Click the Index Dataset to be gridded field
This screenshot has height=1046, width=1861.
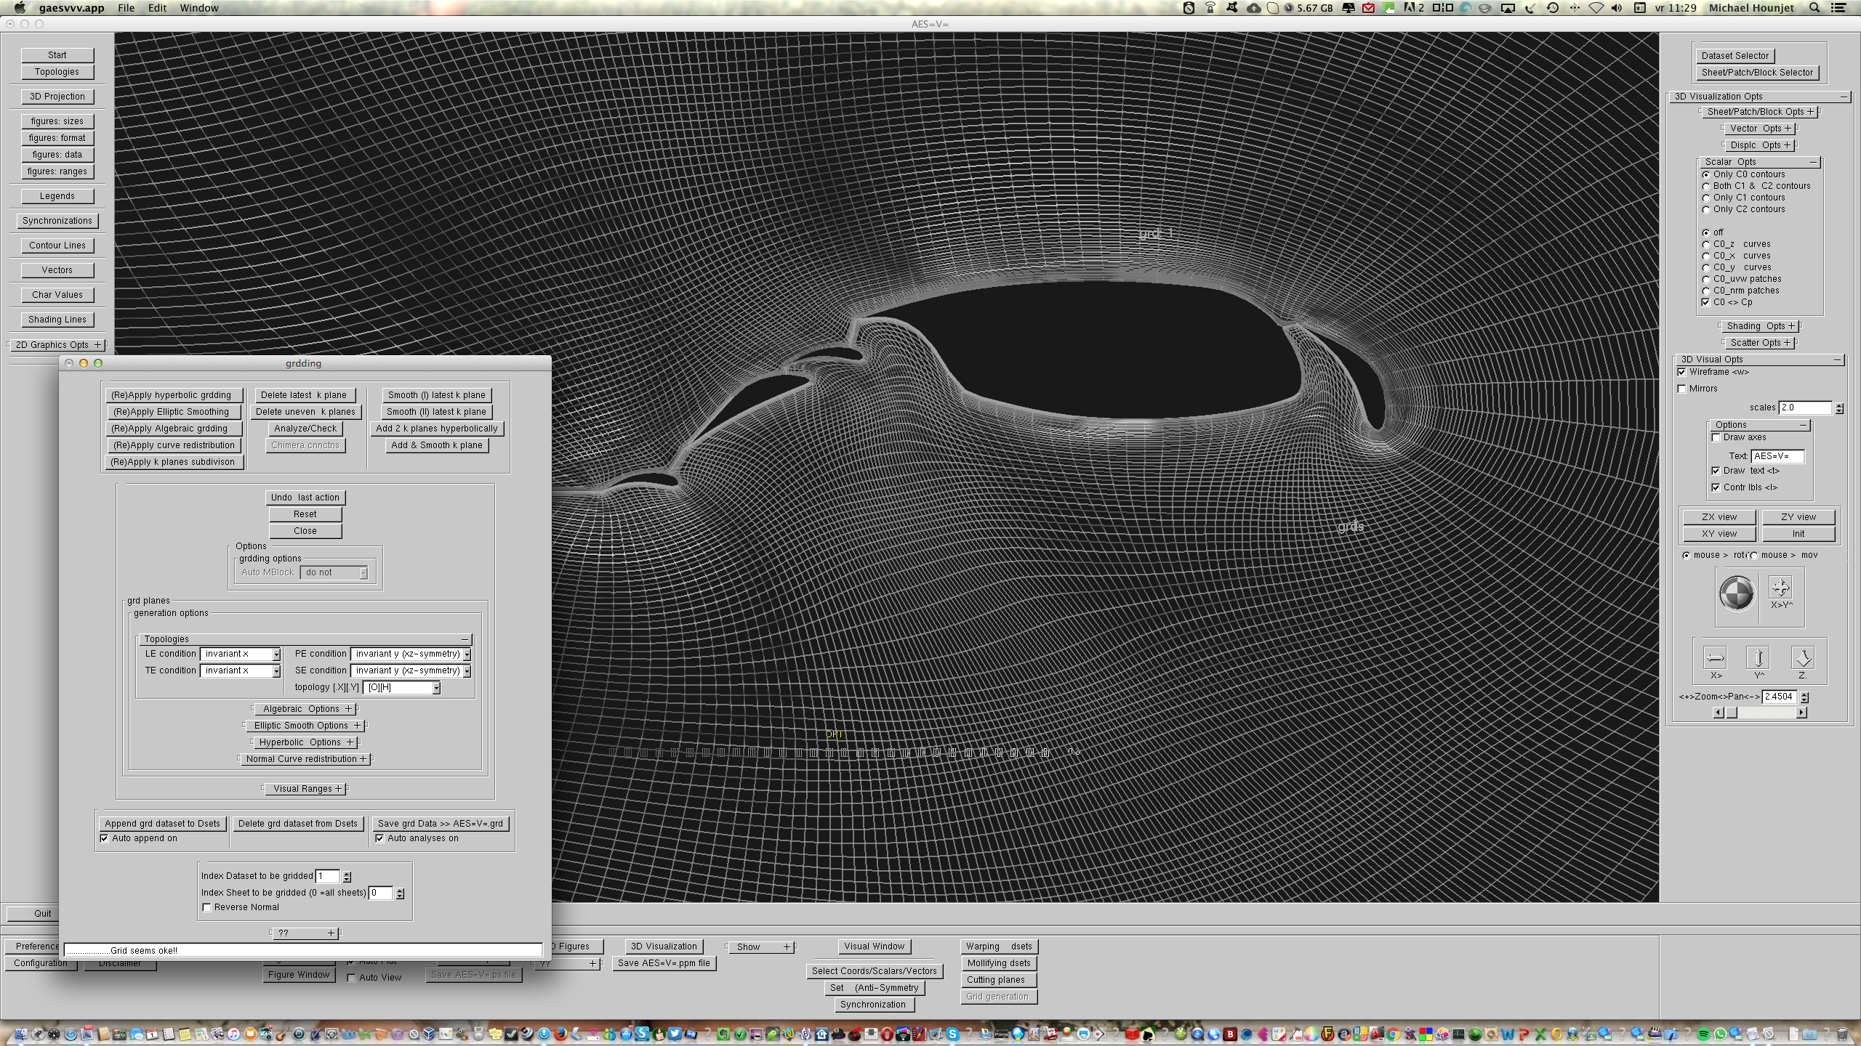[x=328, y=876]
